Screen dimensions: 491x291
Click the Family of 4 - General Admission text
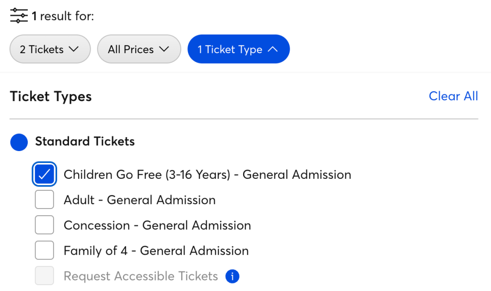coord(156,251)
